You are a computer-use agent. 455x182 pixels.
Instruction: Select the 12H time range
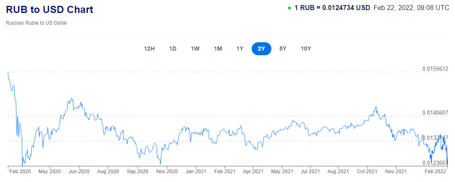[149, 49]
